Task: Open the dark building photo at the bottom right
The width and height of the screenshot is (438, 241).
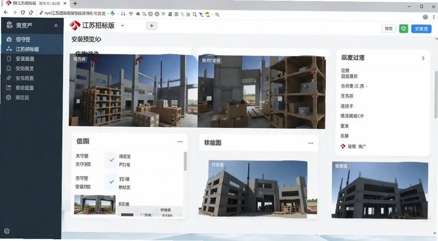Action: (x=380, y=190)
